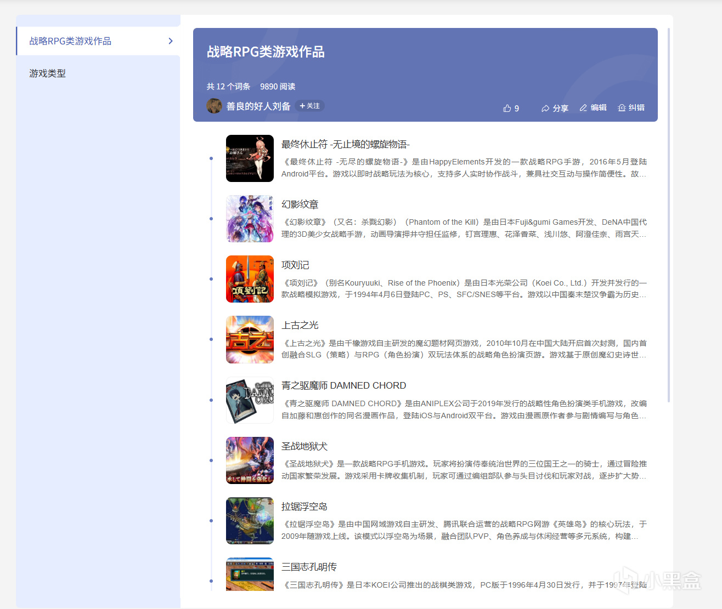
Task: Click the vertical scrollbar on the right
Action: pyautogui.click(x=669, y=215)
